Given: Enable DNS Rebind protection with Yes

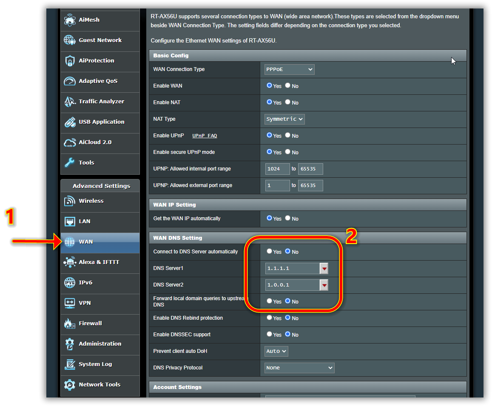Looking at the screenshot, I should (269, 318).
